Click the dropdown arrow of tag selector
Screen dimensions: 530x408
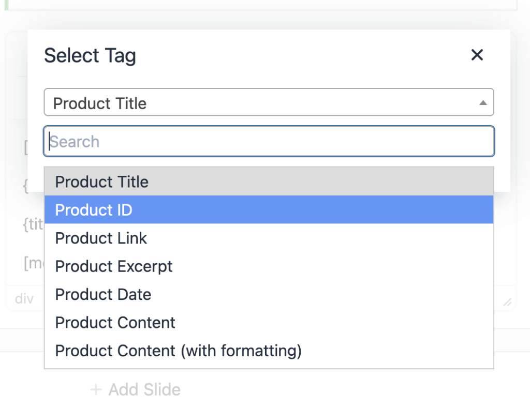[x=483, y=103]
